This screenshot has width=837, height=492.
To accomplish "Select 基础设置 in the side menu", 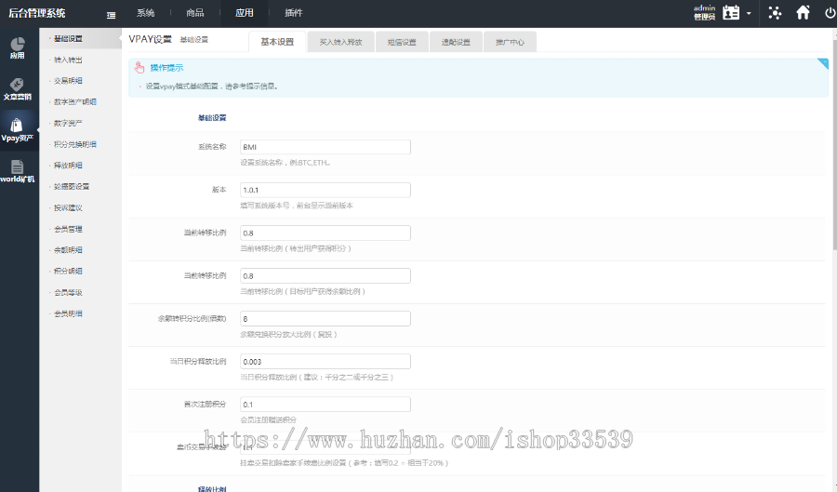I will (68, 38).
